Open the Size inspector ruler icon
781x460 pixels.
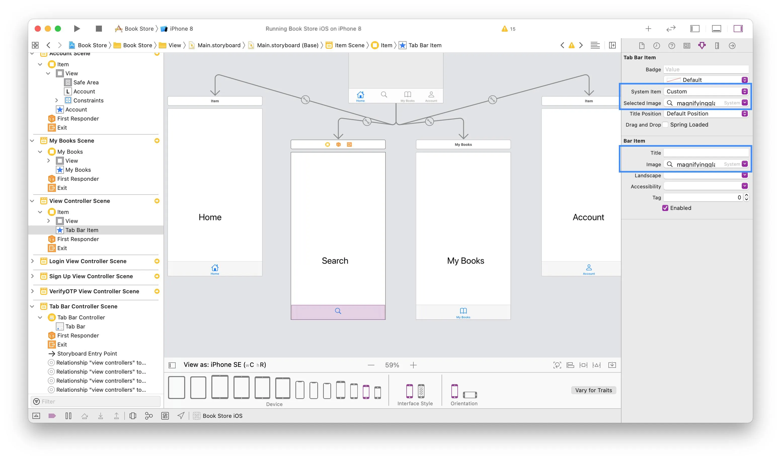pyautogui.click(x=717, y=45)
